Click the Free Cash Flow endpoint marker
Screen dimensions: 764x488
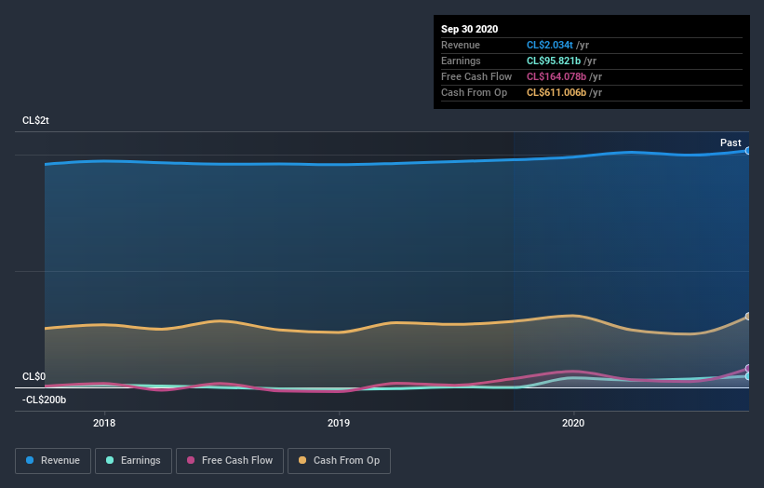[x=747, y=368]
